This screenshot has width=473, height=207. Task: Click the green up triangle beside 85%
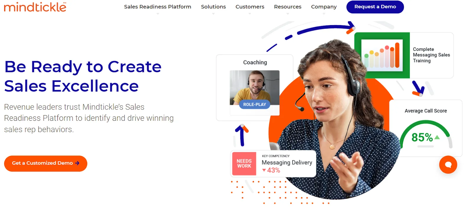[437, 137]
